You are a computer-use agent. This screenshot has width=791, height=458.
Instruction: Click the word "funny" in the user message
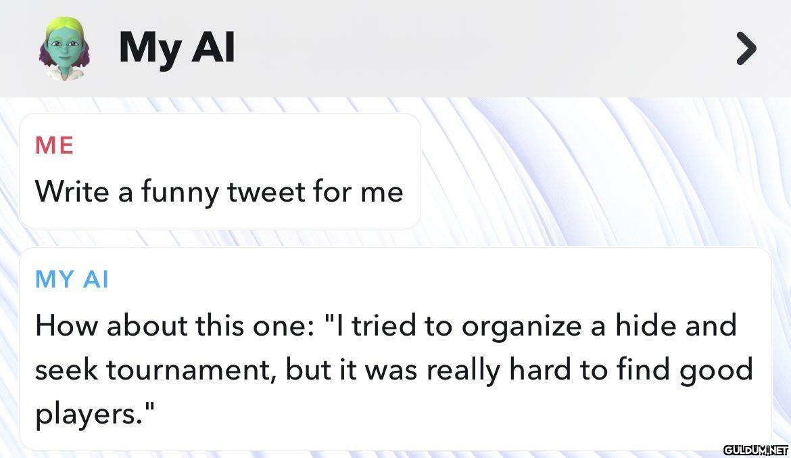(180, 193)
